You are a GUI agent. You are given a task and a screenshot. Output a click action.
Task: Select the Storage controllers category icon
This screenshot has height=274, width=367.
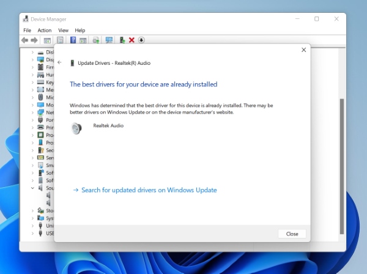[41, 210]
